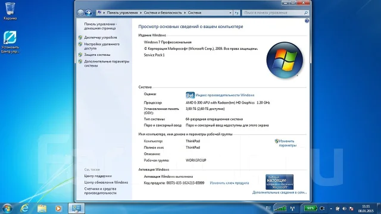The height and width of the screenshot is (214, 381).
Task: Click the Show desktop strip
Action: pyautogui.click(x=379, y=209)
